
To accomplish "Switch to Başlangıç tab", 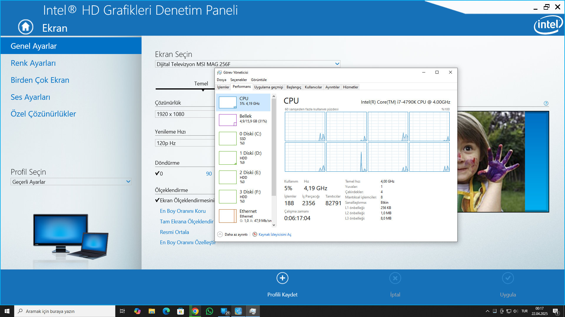I will click(294, 87).
